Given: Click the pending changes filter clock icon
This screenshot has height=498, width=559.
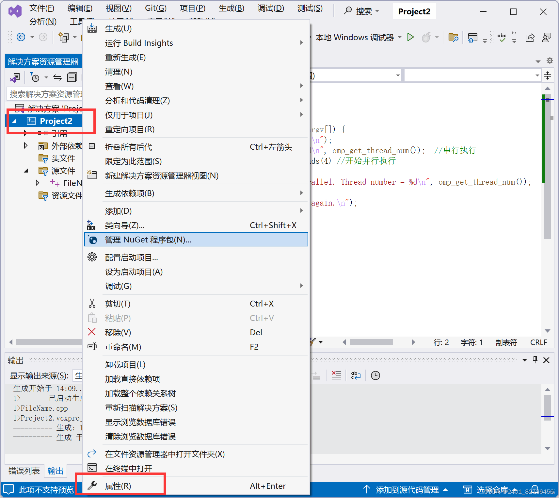Looking at the screenshot, I should pos(35,77).
